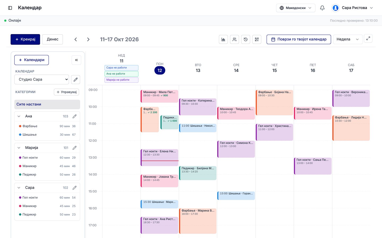Open the clients people icon

click(235, 39)
